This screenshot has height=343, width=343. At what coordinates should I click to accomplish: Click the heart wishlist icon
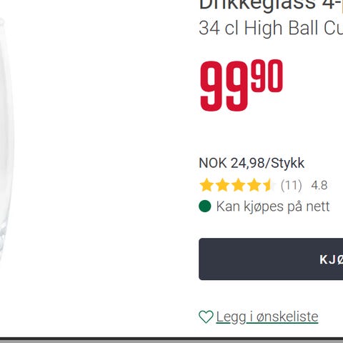(x=206, y=317)
